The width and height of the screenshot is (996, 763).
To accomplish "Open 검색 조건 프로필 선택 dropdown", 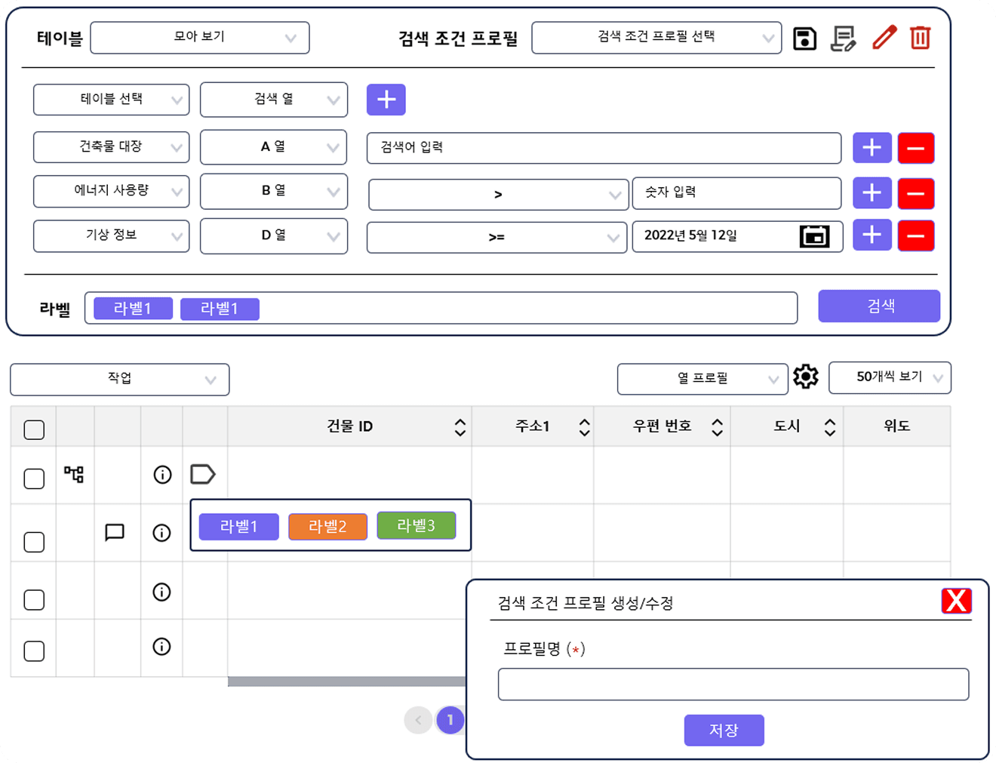I will (656, 38).
